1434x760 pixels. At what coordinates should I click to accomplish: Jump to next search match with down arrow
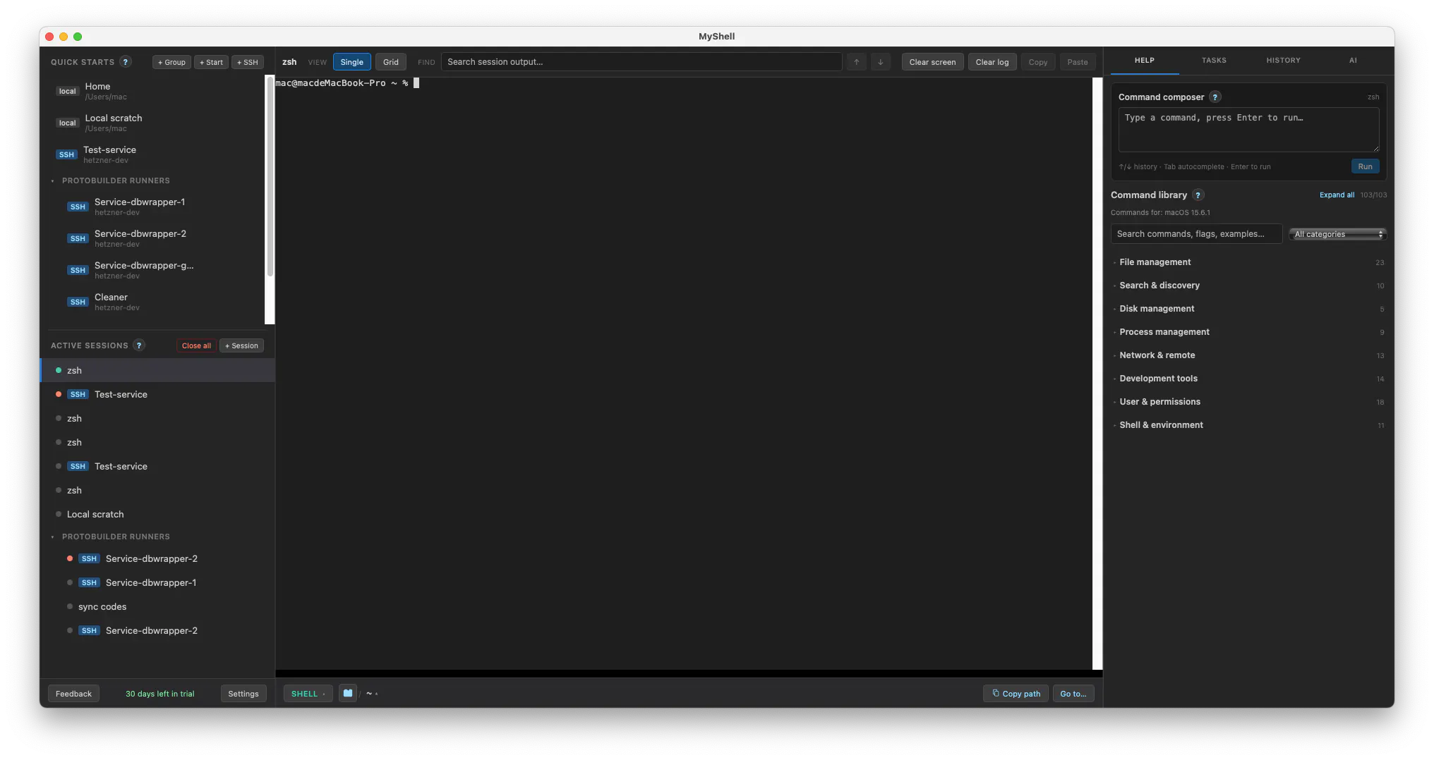(881, 62)
